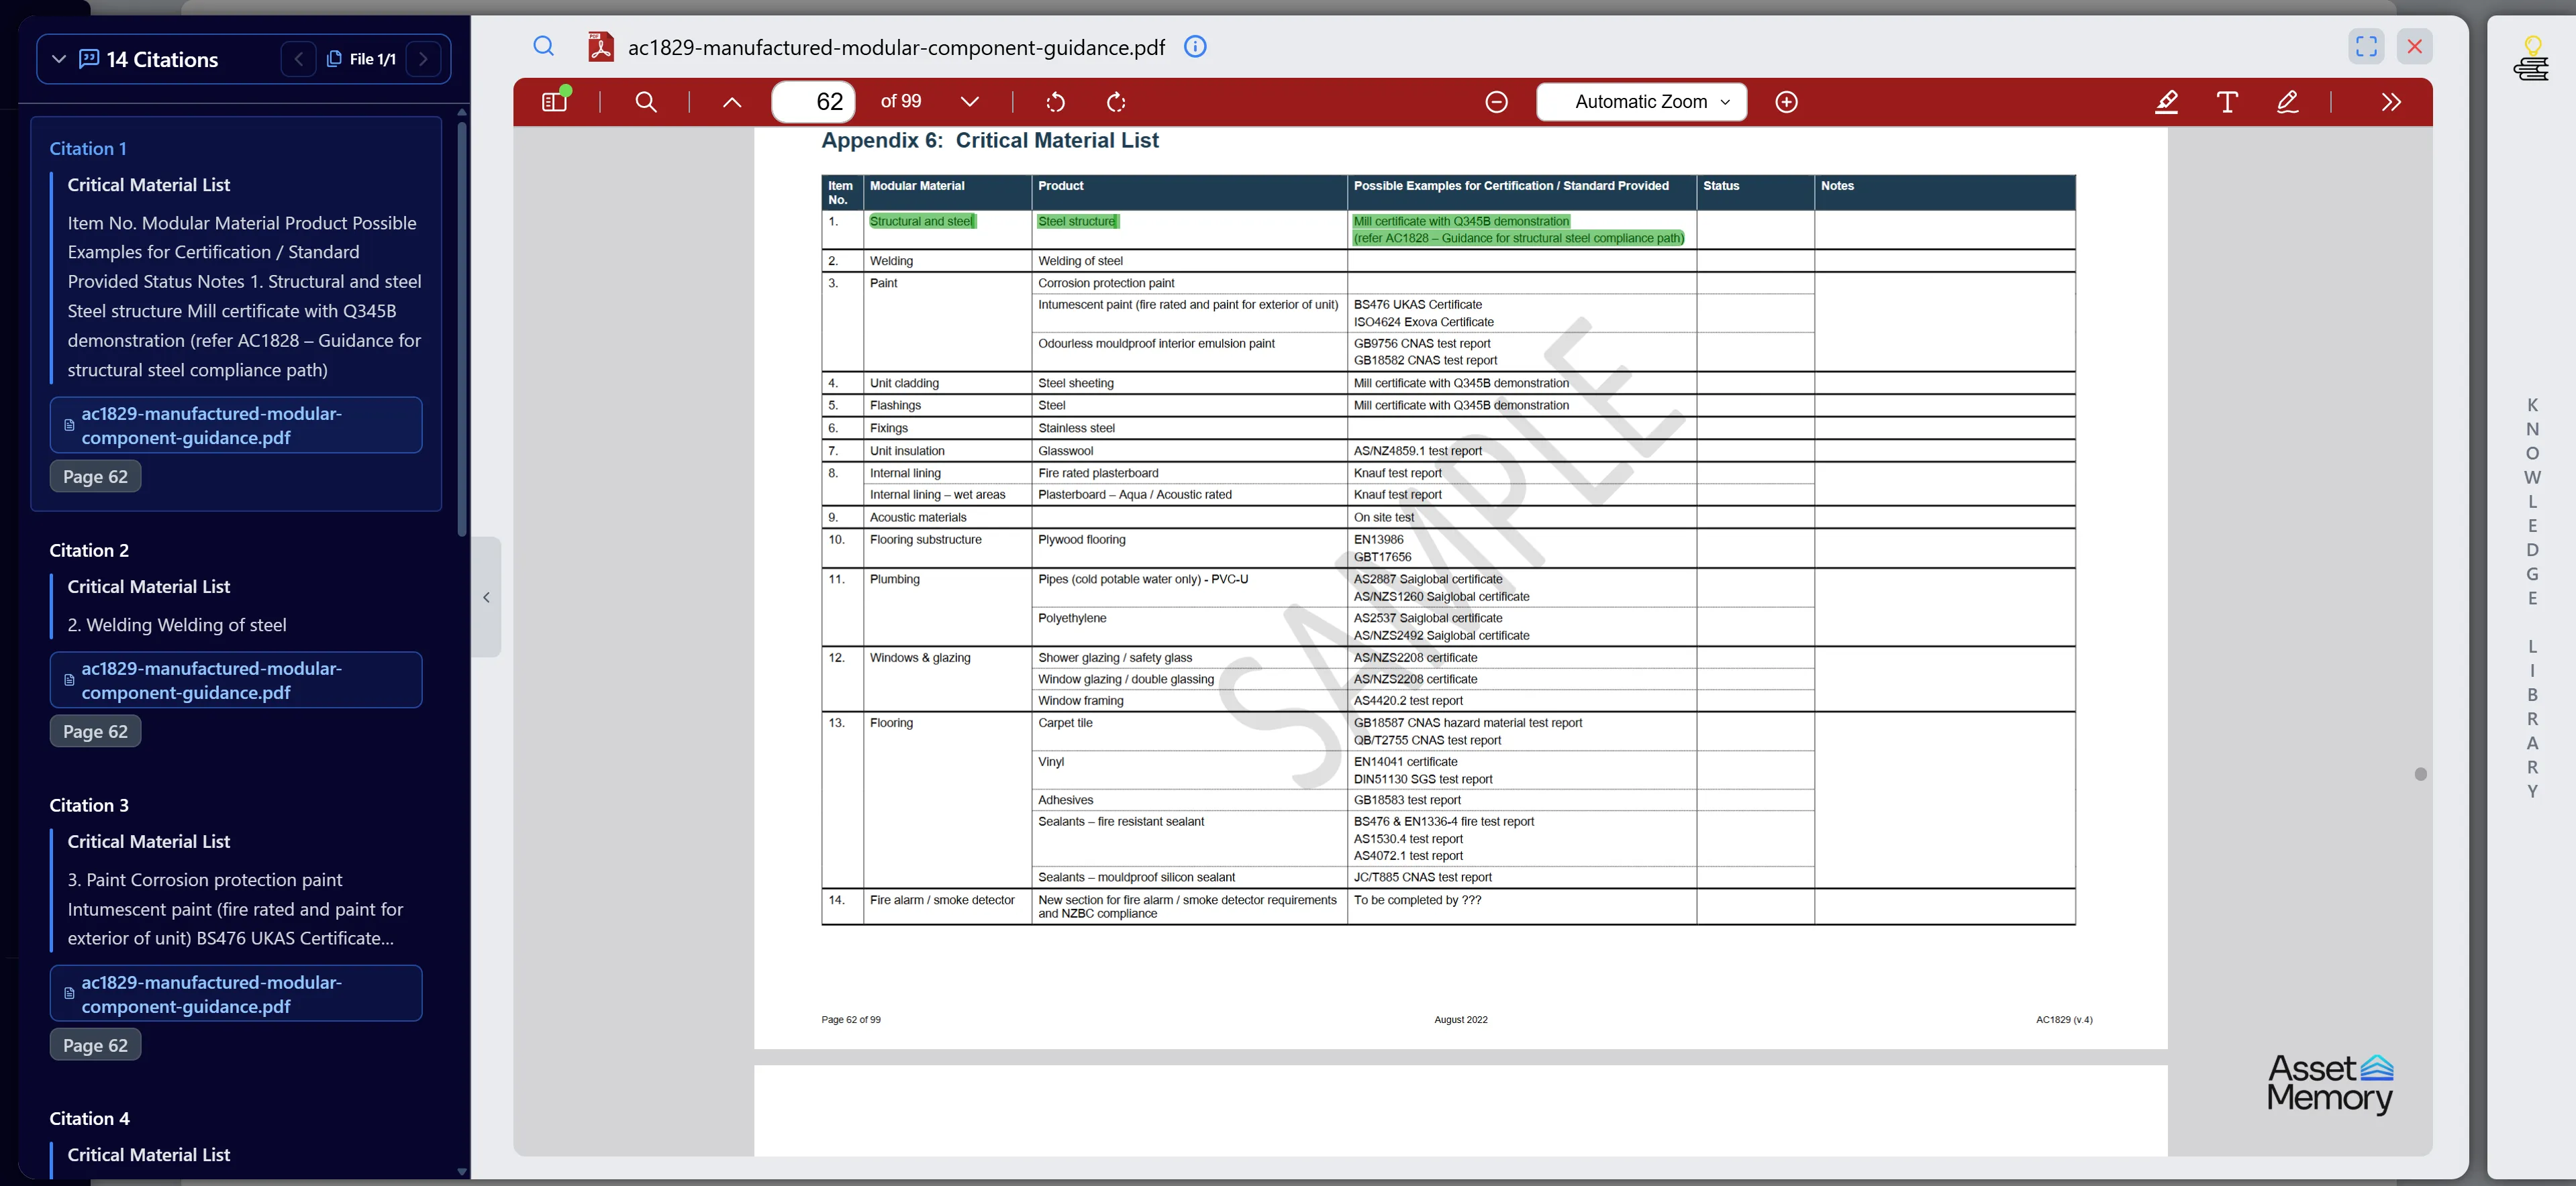
Task: Open Citation 2 PDF file link
Action: pyautogui.click(x=236, y=680)
